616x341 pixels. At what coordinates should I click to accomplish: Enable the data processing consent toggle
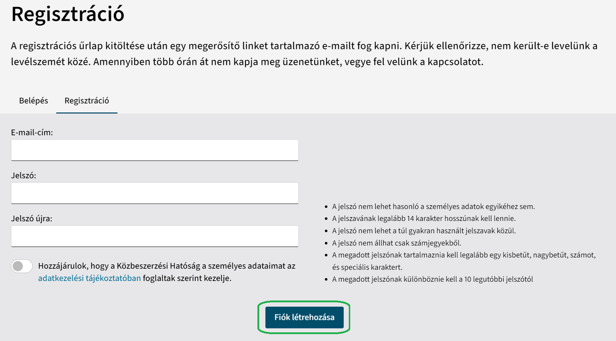point(22,267)
